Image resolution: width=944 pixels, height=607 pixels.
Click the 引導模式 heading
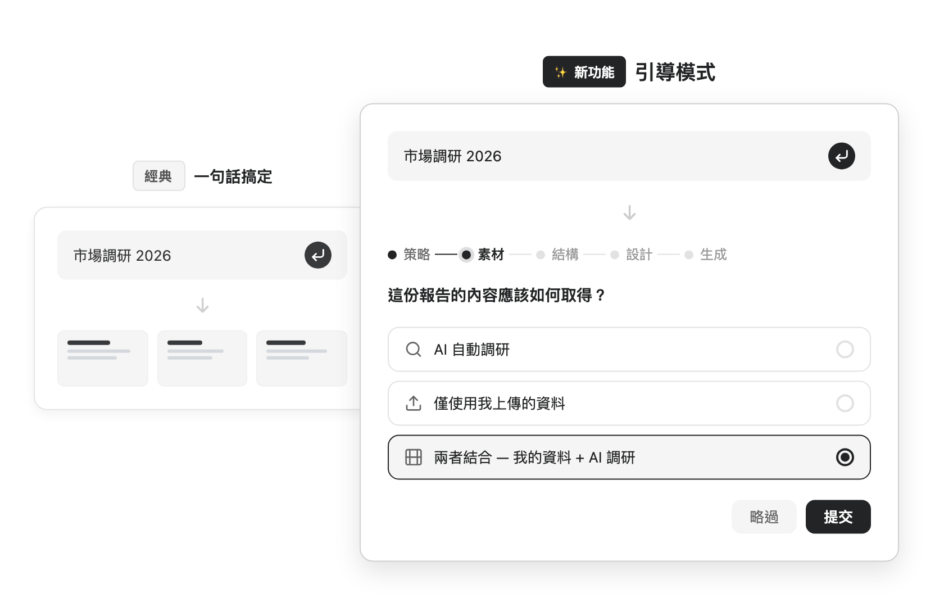675,72
